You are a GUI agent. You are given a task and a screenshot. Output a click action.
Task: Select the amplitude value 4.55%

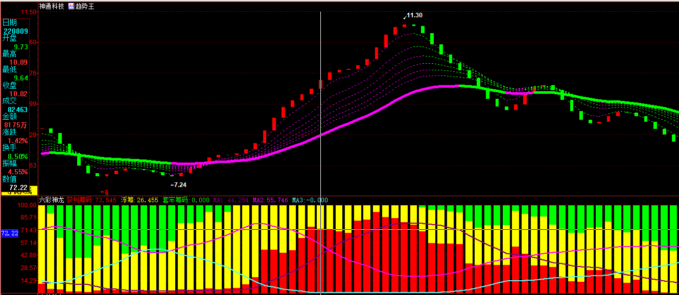pos(18,172)
